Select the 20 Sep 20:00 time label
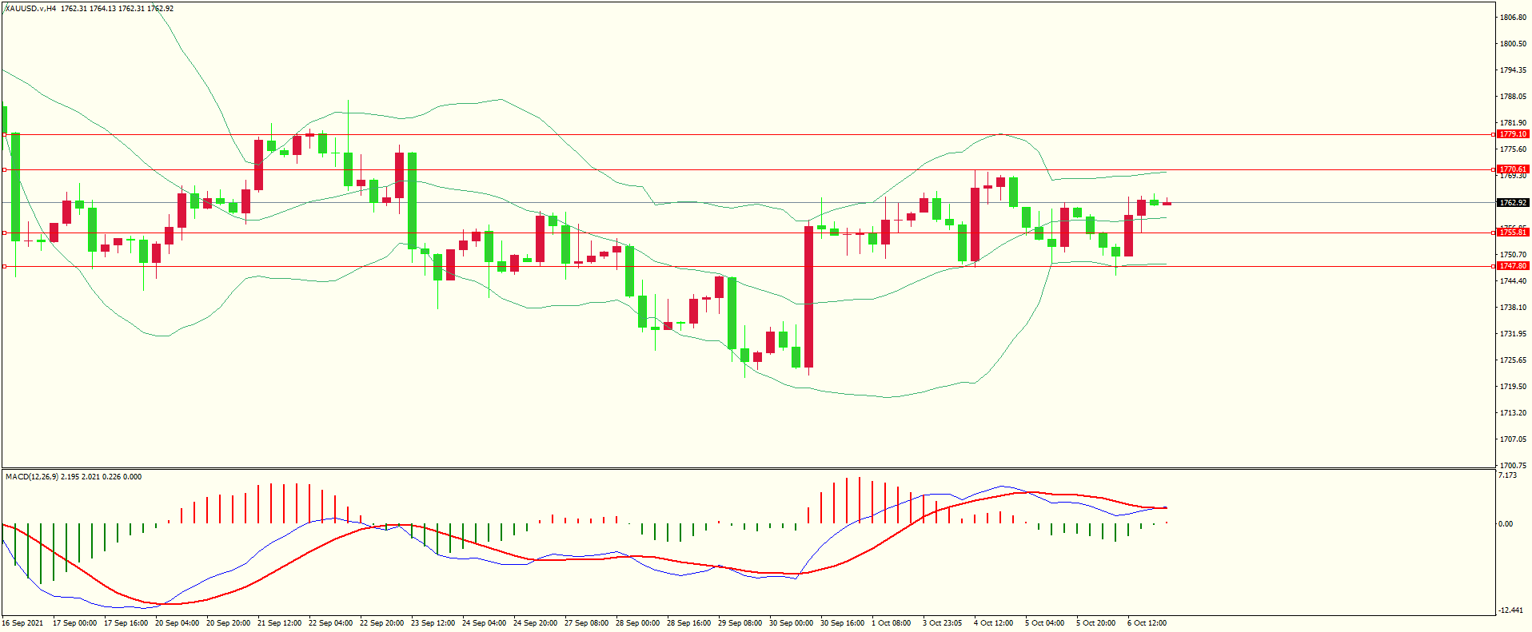The image size is (1532, 632). click(229, 623)
